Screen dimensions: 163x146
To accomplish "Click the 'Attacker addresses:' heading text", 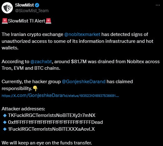I will click(23, 109).
